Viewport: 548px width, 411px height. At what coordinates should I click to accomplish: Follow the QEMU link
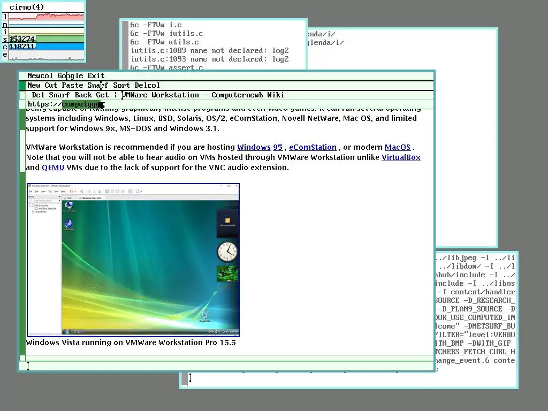(53, 168)
